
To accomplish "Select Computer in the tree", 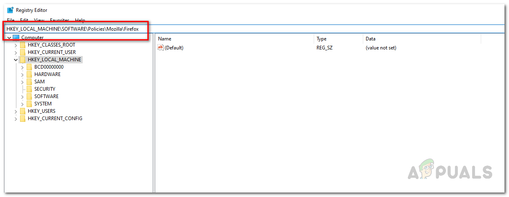I will (32, 38).
